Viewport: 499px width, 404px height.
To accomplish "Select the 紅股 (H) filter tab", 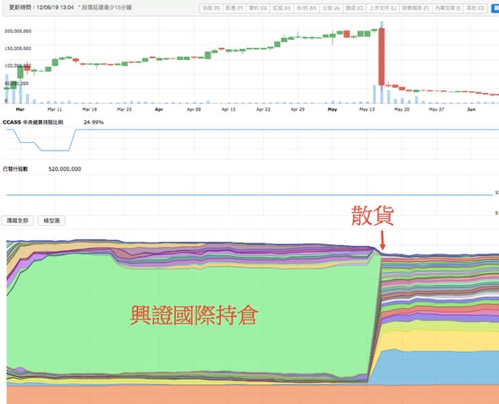I will pos(282,8).
